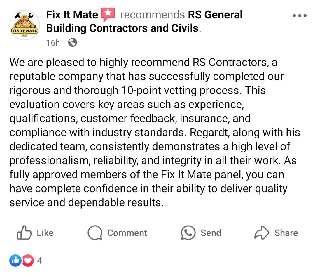Open the Fix It Mate page name link
Viewport: 315px width, 274px height.
click(x=72, y=15)
